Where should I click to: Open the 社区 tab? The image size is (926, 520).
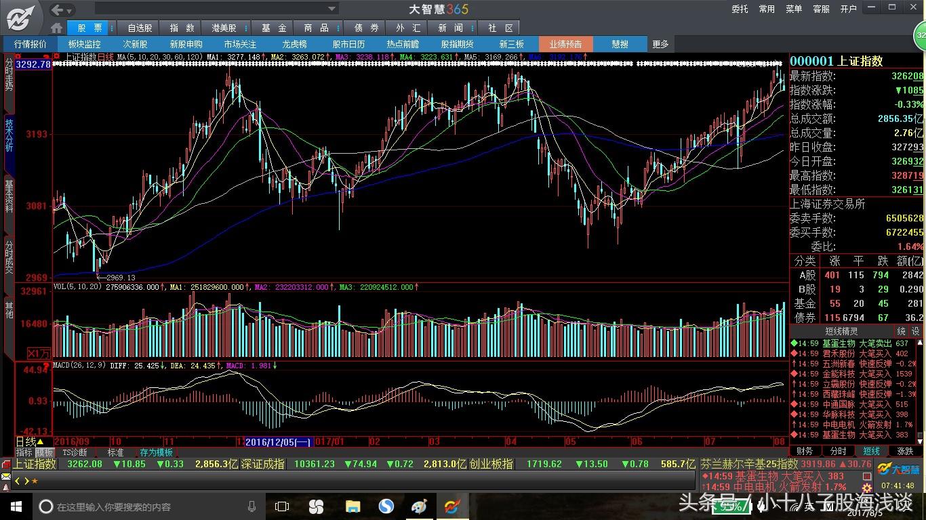coord(500,28)
